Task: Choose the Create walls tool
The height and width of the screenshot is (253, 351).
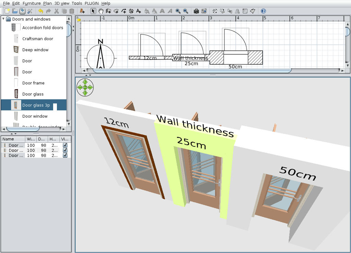Action: [x=108, y=11]
